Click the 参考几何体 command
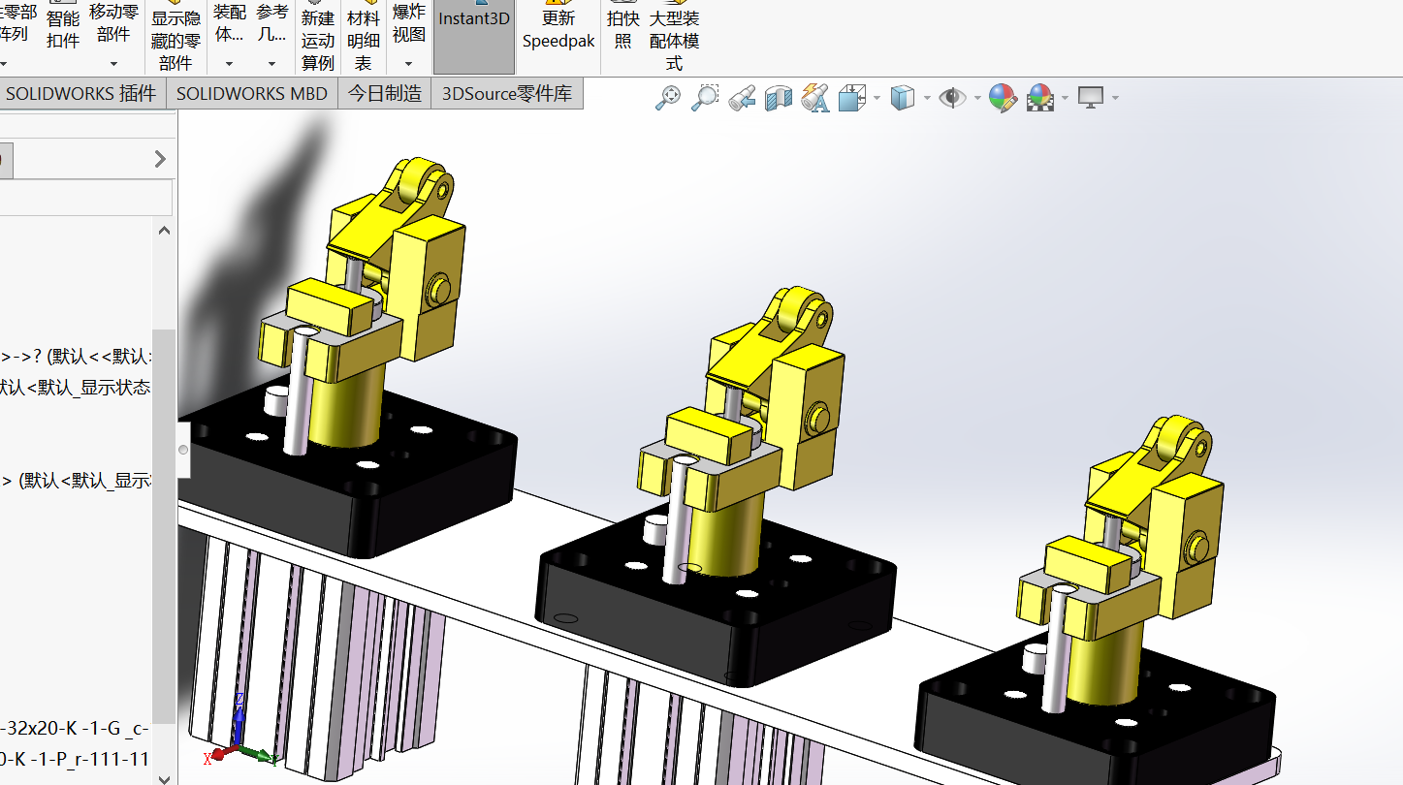 [272, 23]
